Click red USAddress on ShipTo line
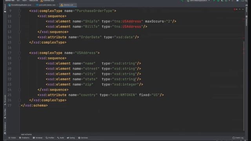This screenshot has width=251, height=141. 132,22
